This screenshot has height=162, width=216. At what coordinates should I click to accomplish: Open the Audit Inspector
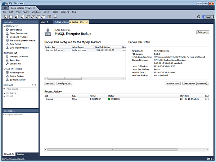point(18,72)
